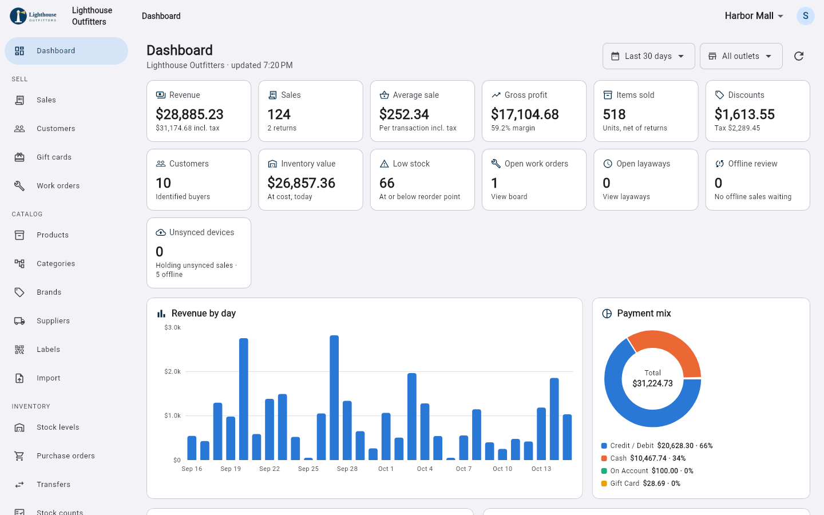The width and height of the screenshot is (824, 515).
Task: Open the Inventory value card
Action: 311,180
